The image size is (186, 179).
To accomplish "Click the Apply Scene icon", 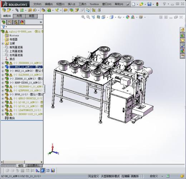I will 133,17.
